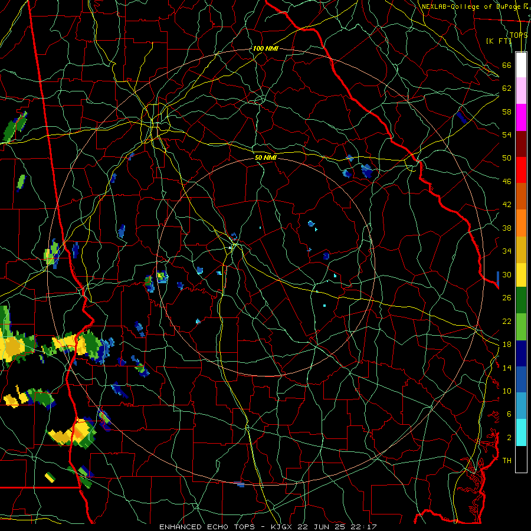The image size is (531, 531).
Task: Click the dark orange legend swatch
Action: click(521, 196)
